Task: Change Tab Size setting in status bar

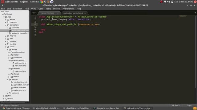Action: click(x=176, y=105)
